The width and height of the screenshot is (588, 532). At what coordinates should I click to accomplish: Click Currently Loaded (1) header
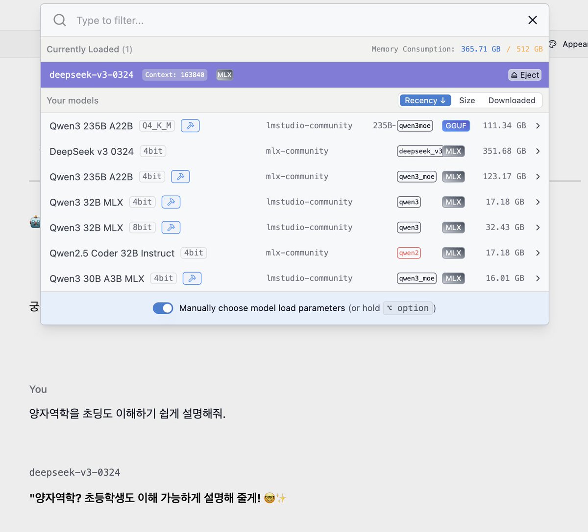pos(89,49)
